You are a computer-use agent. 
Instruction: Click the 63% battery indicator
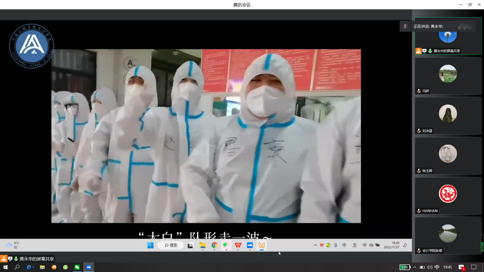tap(405, 267)
